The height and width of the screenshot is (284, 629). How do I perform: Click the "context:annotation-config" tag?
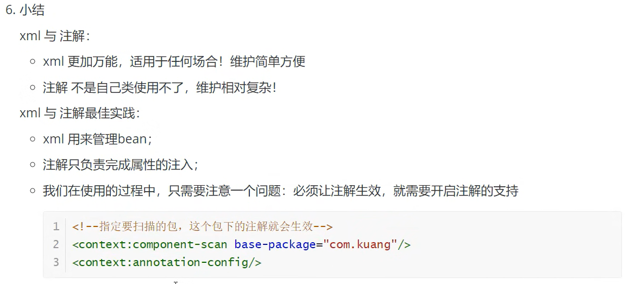[x=167, y=262]
